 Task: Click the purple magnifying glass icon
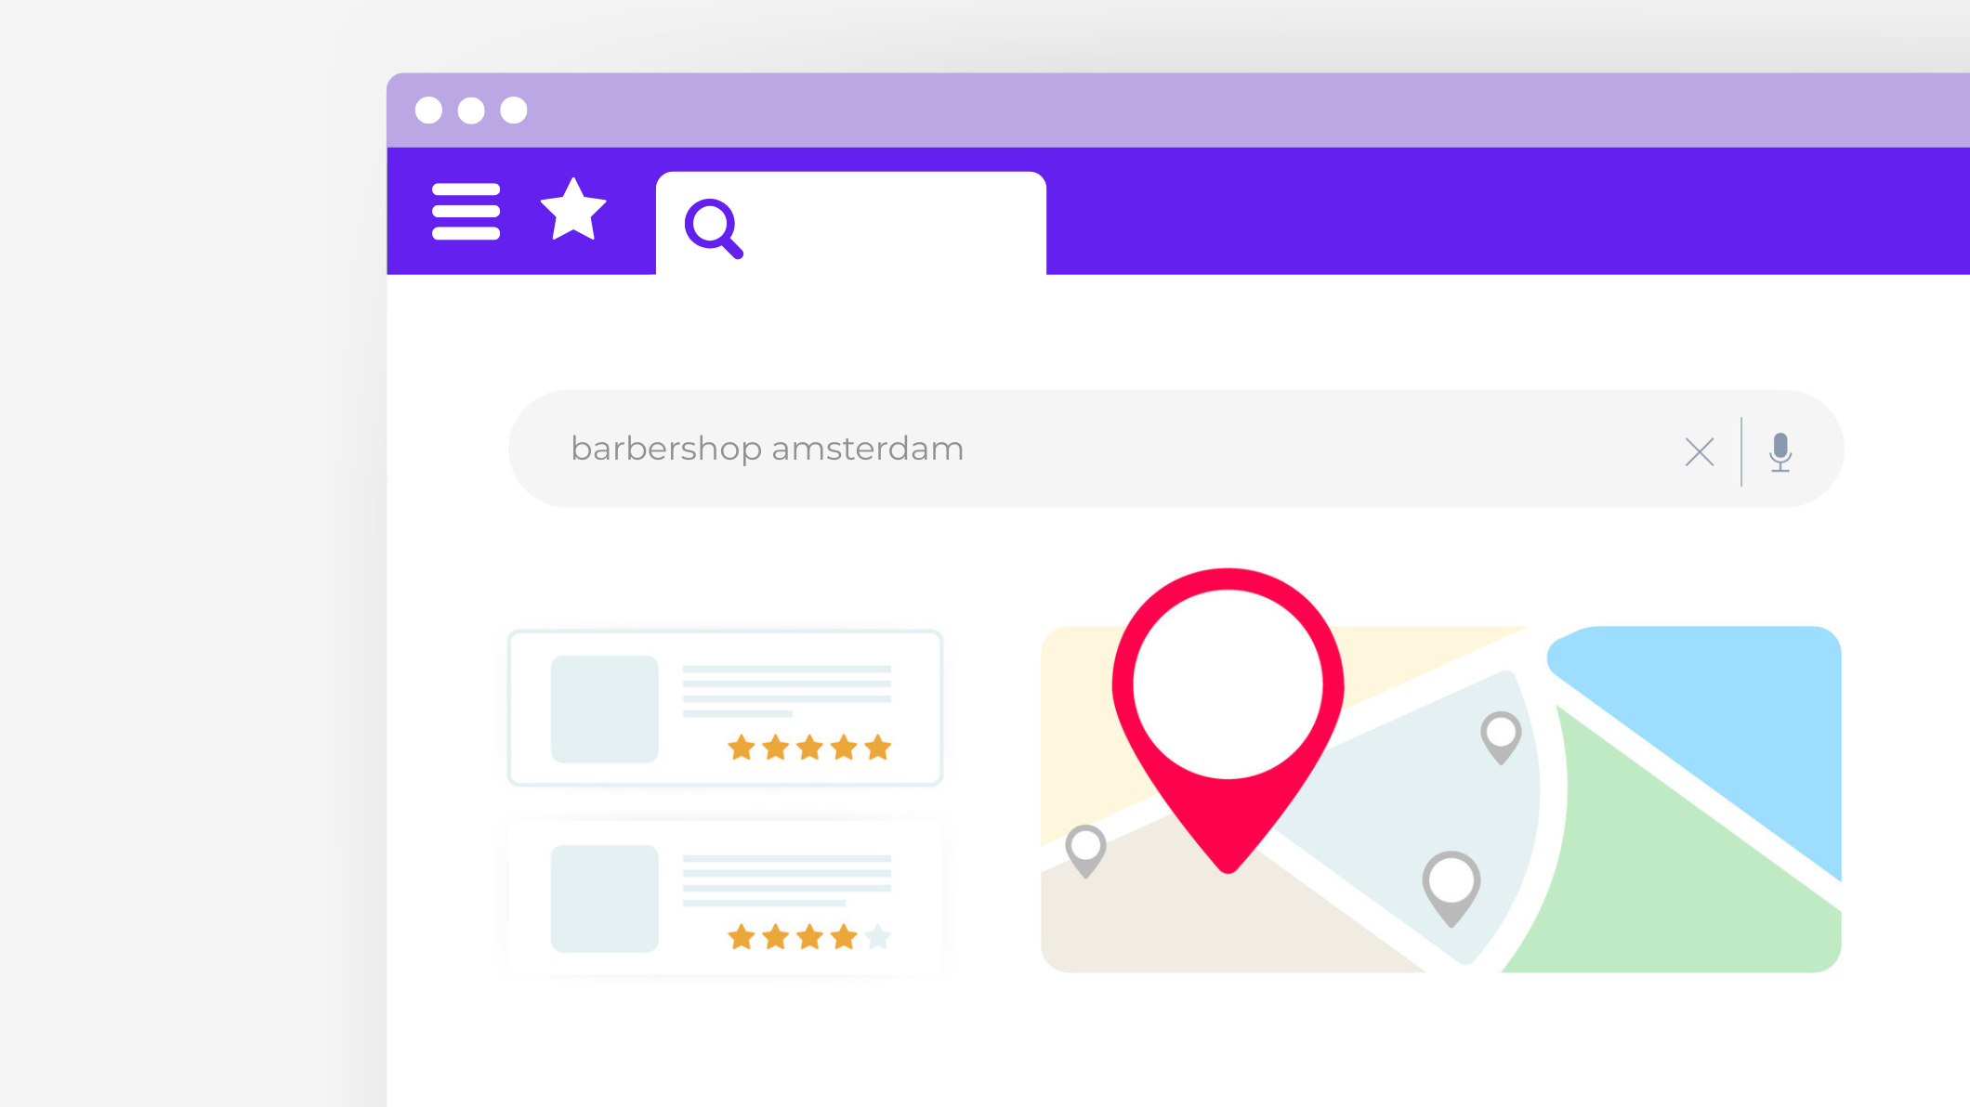click(714, 228)
